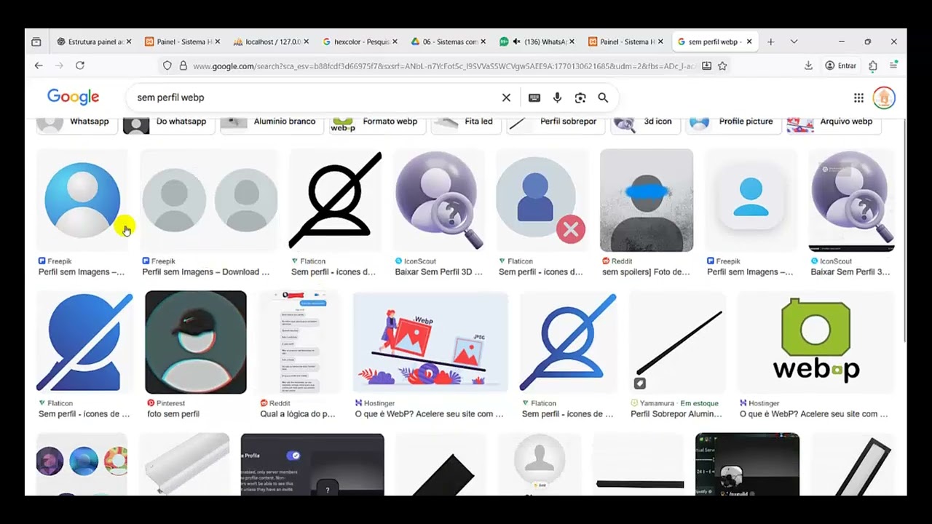
Task: Switch to the 'Estrutura painel' tab
Action: (x=94, y=41)
